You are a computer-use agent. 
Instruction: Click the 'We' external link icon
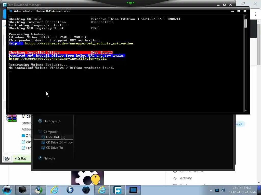[23, 142]
